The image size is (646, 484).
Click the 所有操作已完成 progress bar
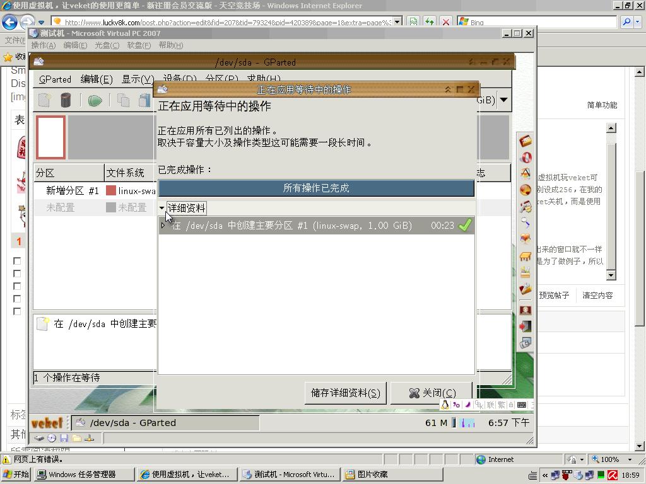(x=316, y=188)
